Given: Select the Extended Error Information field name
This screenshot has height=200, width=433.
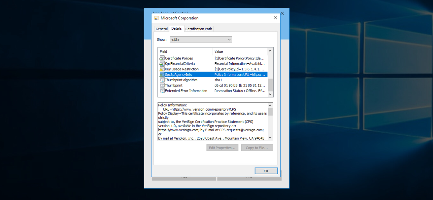Looking at the screenshot, I should click(x=186, y=91).
